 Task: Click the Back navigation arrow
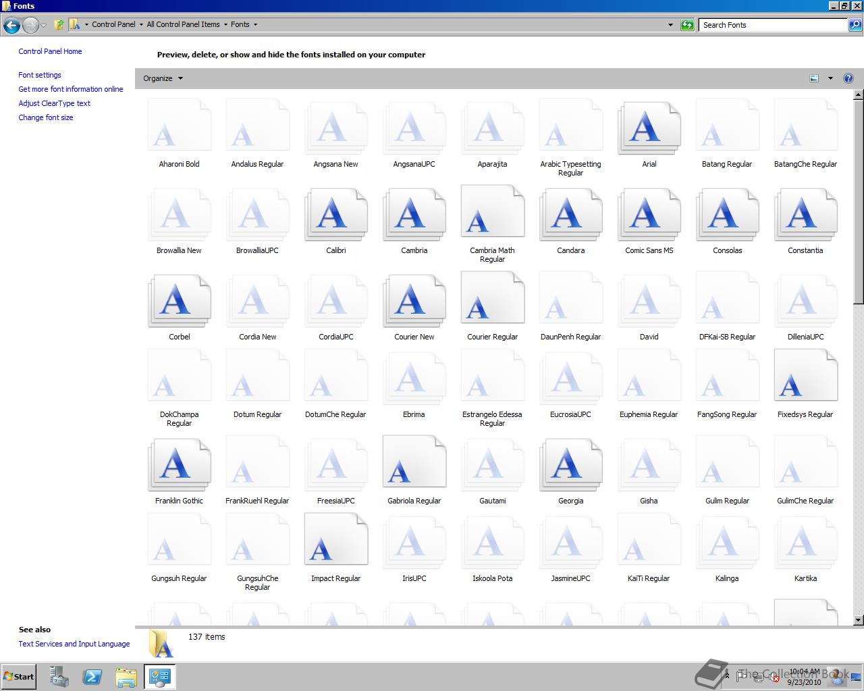click(x=11, y=26)
